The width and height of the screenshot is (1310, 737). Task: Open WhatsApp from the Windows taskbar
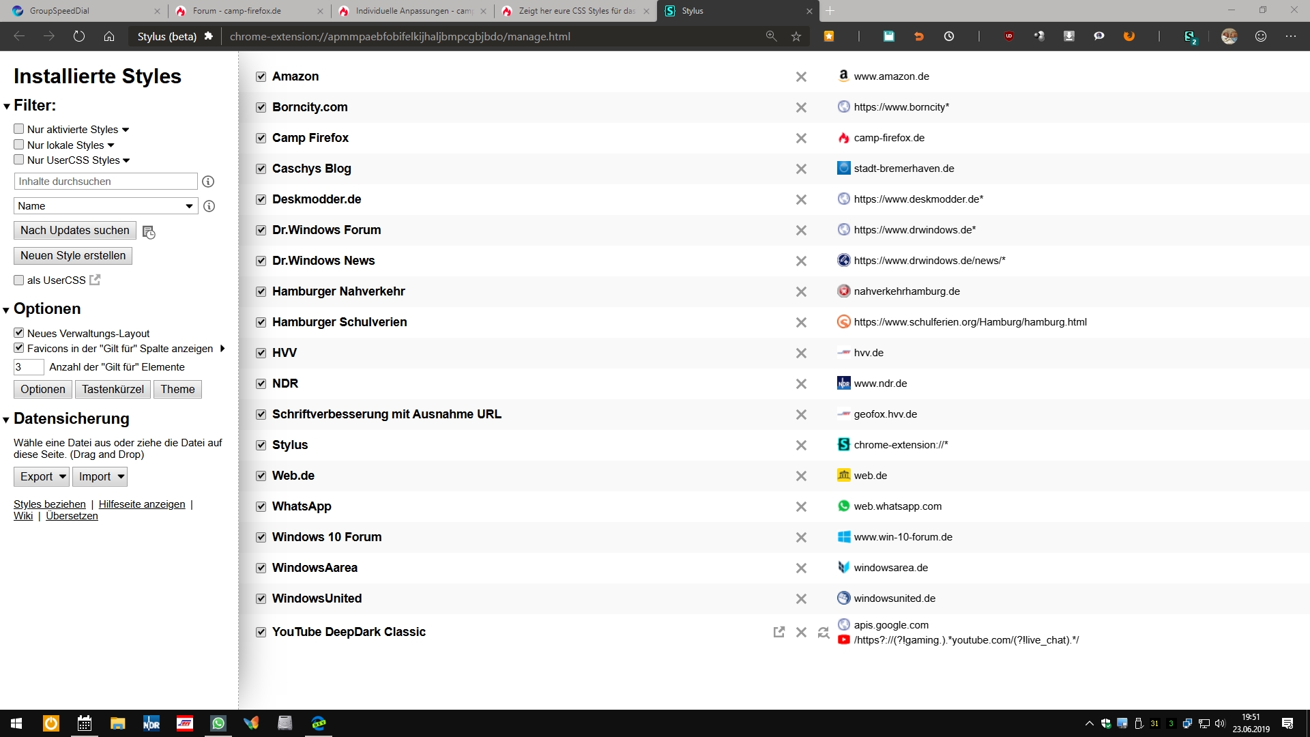tap(218, 723)
